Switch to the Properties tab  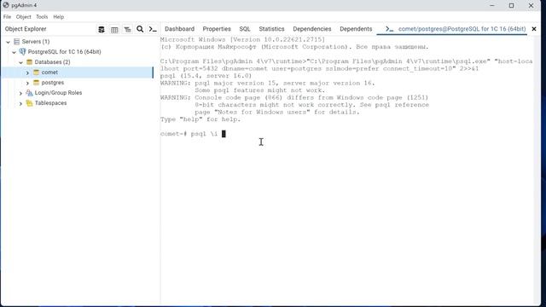pos(217,29)
